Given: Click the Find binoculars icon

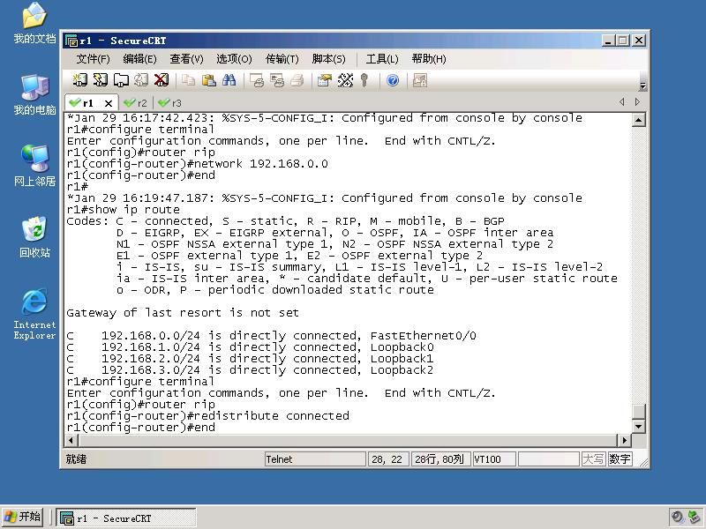Looking at the screenshot, I should coord(229,80).
